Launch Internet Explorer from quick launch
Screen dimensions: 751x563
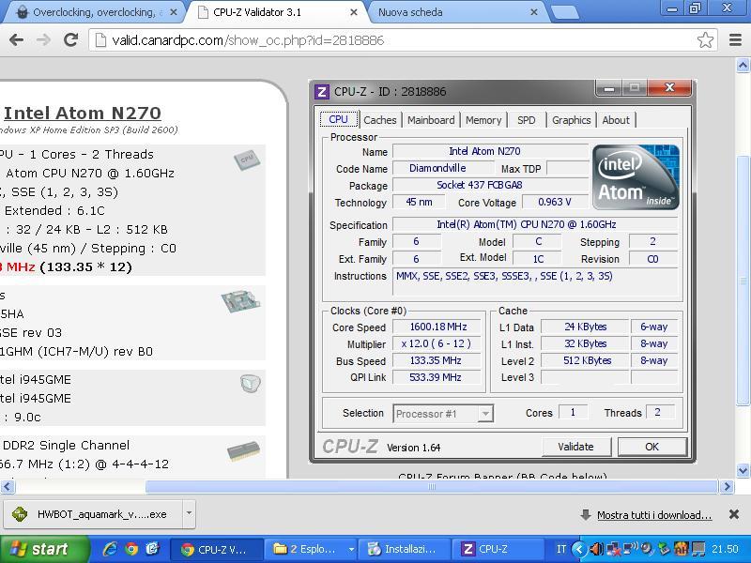click(x=110, y=549)
